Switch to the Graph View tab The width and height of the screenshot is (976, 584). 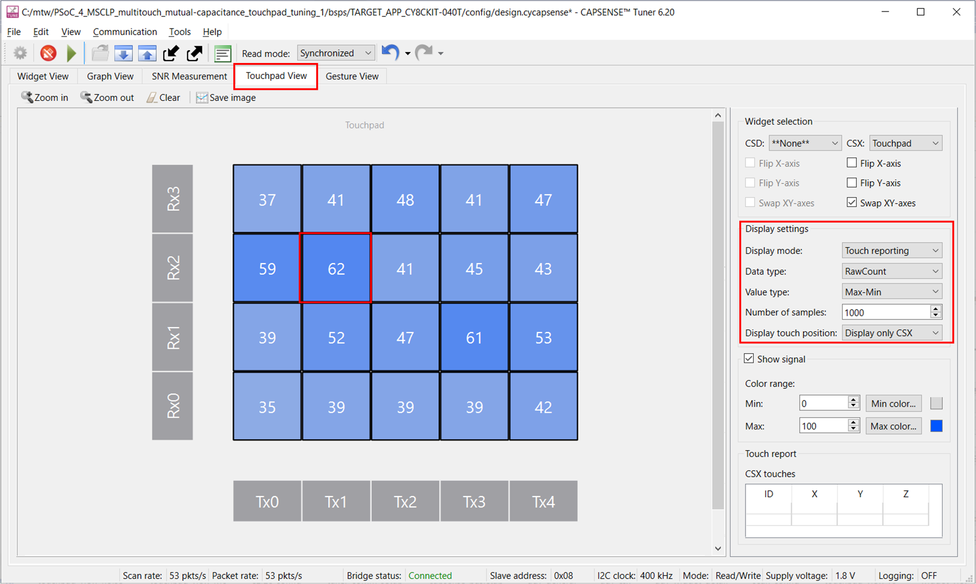pos(109,76)
